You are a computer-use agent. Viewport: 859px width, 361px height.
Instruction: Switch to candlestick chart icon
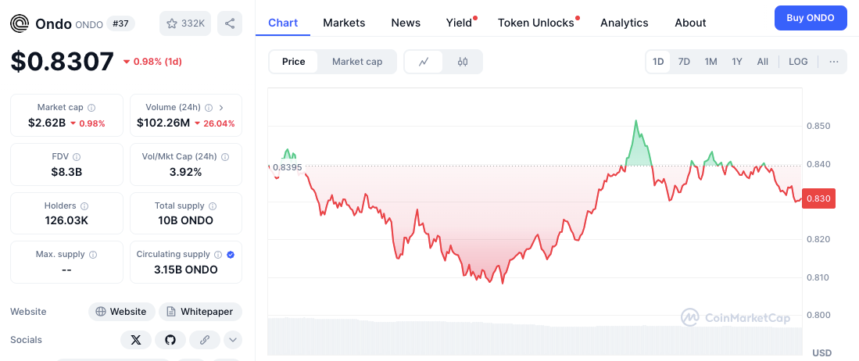click(462, 62)
